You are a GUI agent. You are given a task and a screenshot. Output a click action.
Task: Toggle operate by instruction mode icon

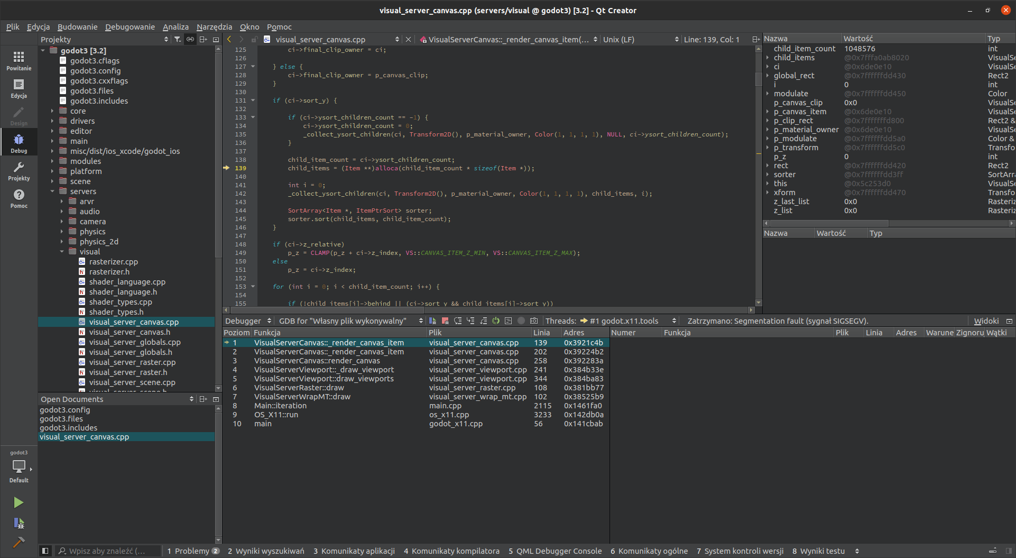[509, 321]
